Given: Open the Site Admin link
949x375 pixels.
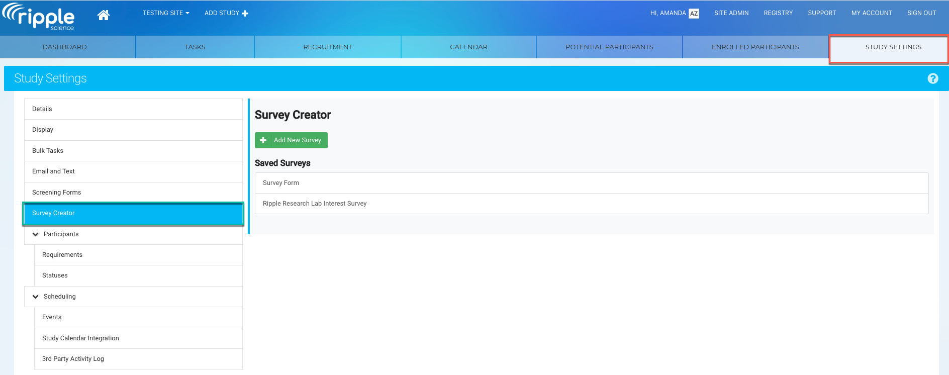Looking at the screenshot, I should point(731,13).
